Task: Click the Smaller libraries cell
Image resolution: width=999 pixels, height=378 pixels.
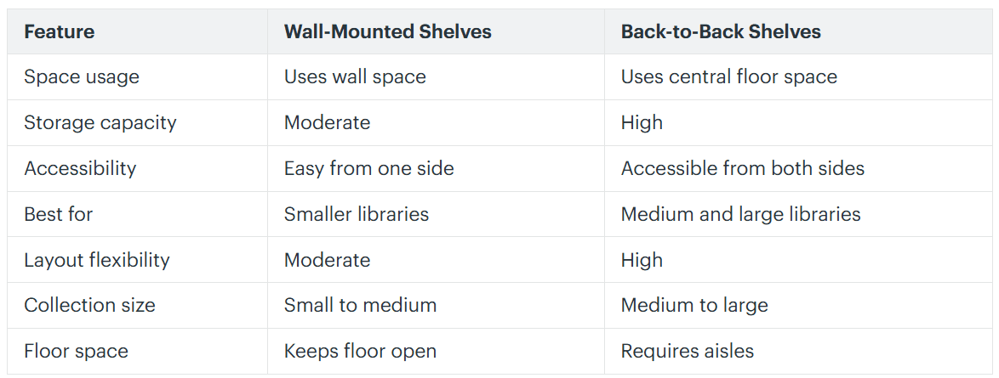Action: [x=357, y=214]
